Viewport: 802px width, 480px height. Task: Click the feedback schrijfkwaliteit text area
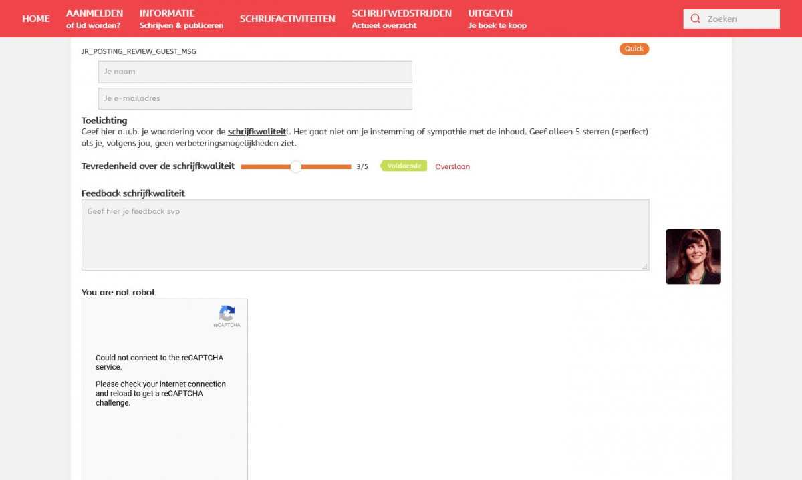(365, 235)
